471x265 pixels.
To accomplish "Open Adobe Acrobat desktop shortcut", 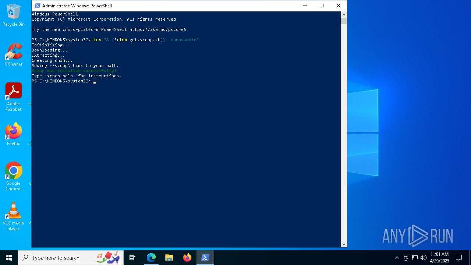I will click(14, 97).
